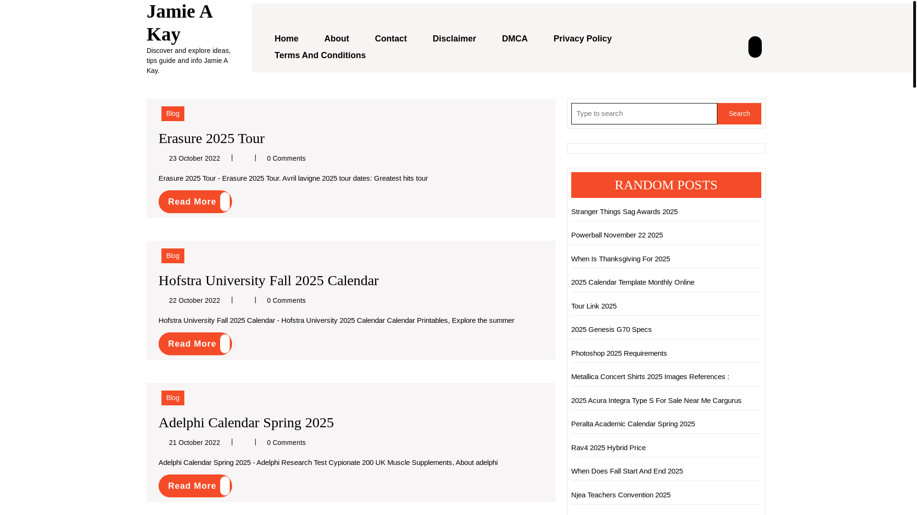The width and height of the screenshot is (917, 515).
Task: Click Blog tag above Hofstra University post
Action: tap(173, 256)
